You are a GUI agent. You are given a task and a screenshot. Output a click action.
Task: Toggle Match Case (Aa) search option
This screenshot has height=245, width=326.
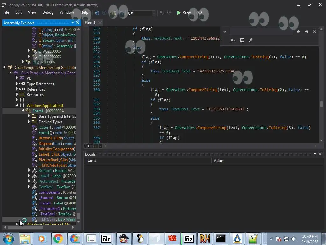click(x=233, y=40)
